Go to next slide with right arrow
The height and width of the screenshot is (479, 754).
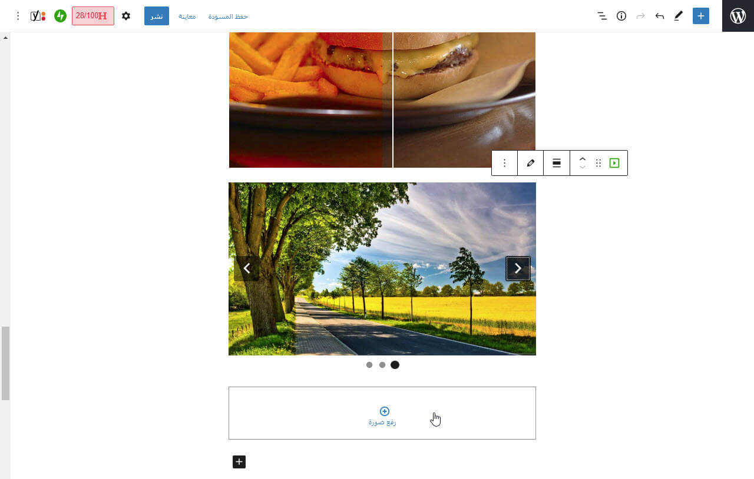[x=518, y=268]
